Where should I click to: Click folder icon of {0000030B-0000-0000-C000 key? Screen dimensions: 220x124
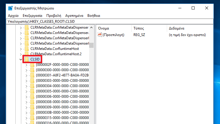click(32, 112)
